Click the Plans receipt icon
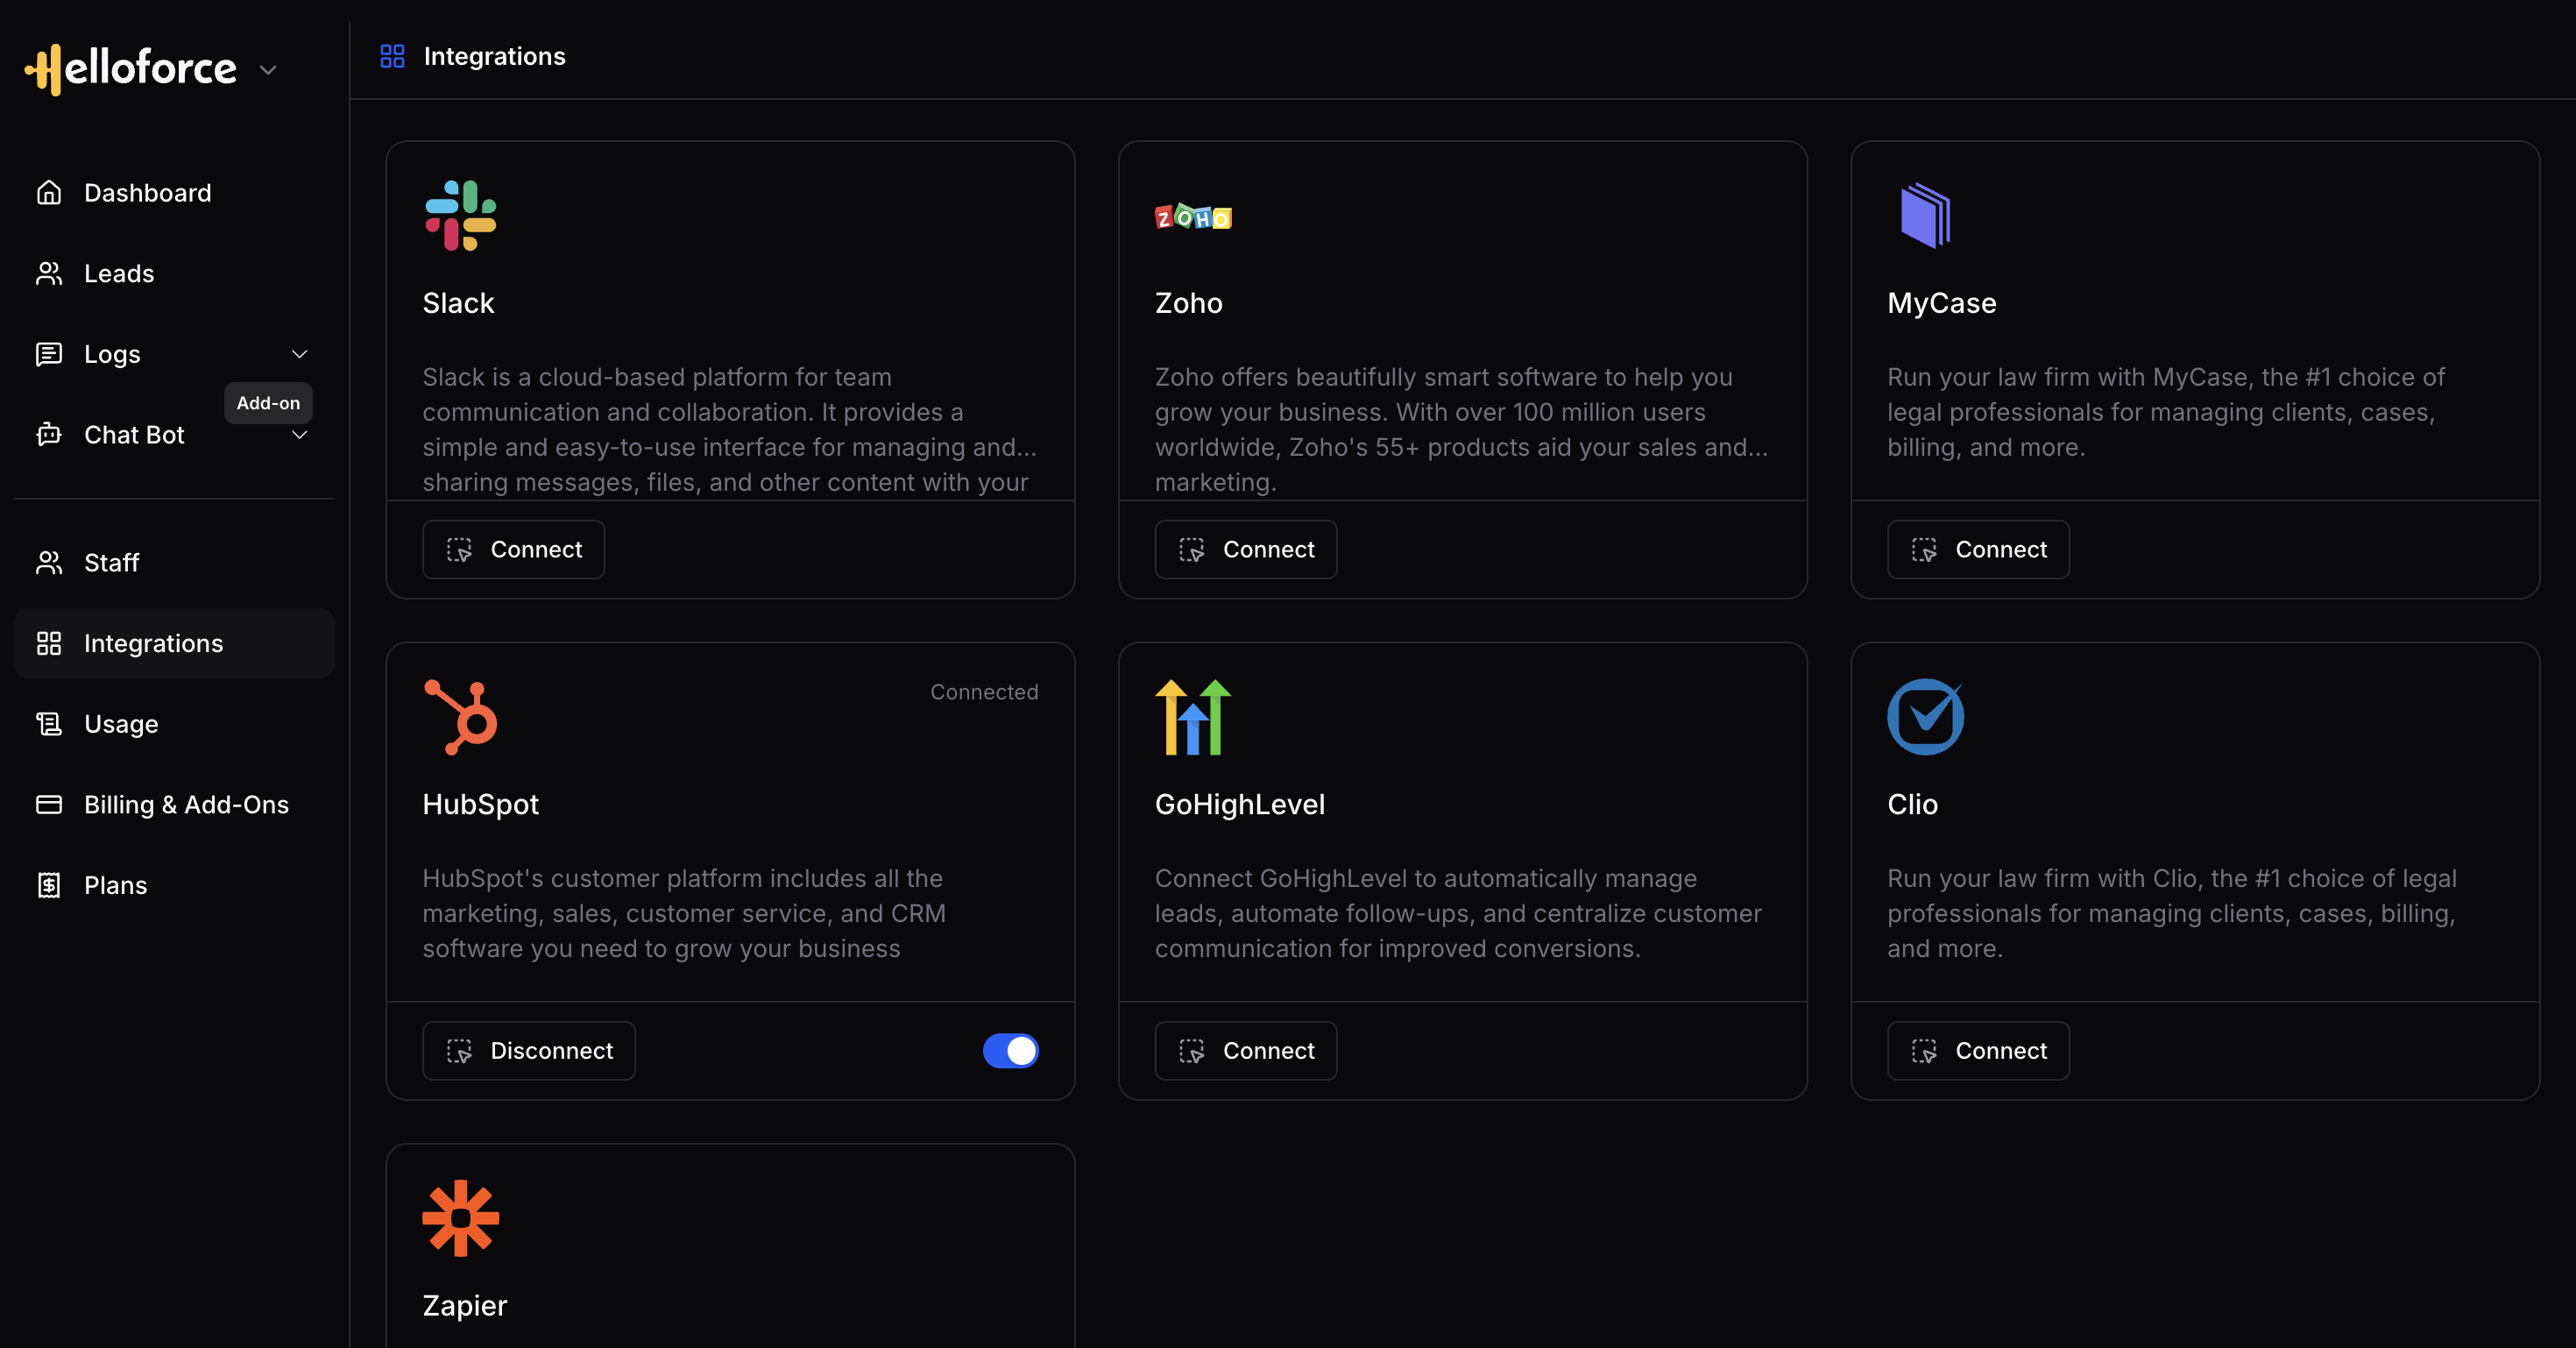Screen dimensions: 2576x1348 click(x=49, y=885)
